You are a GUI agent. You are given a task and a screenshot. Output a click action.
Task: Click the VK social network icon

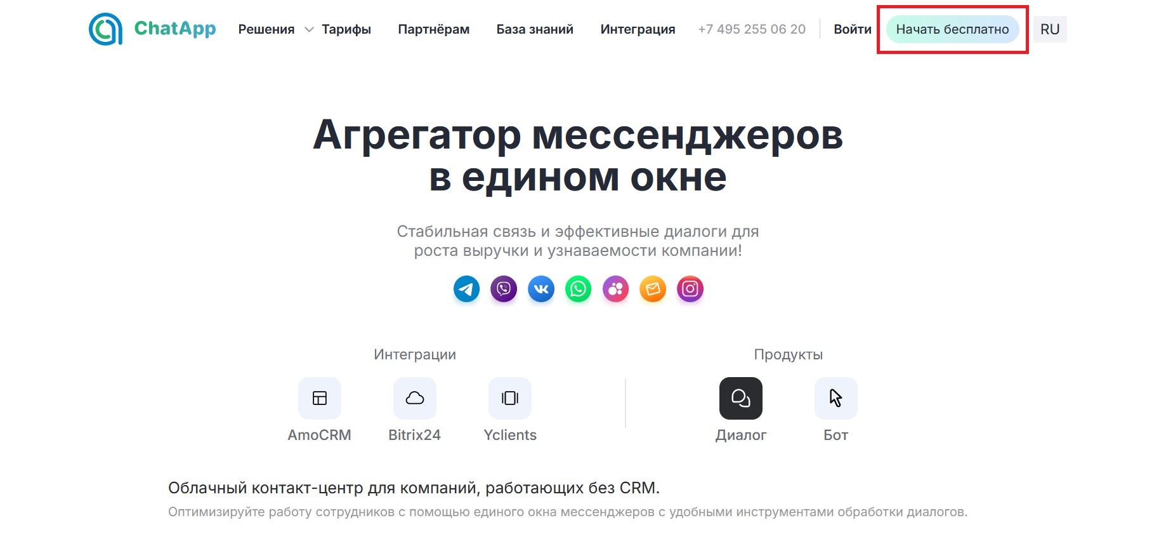point(541,289)
